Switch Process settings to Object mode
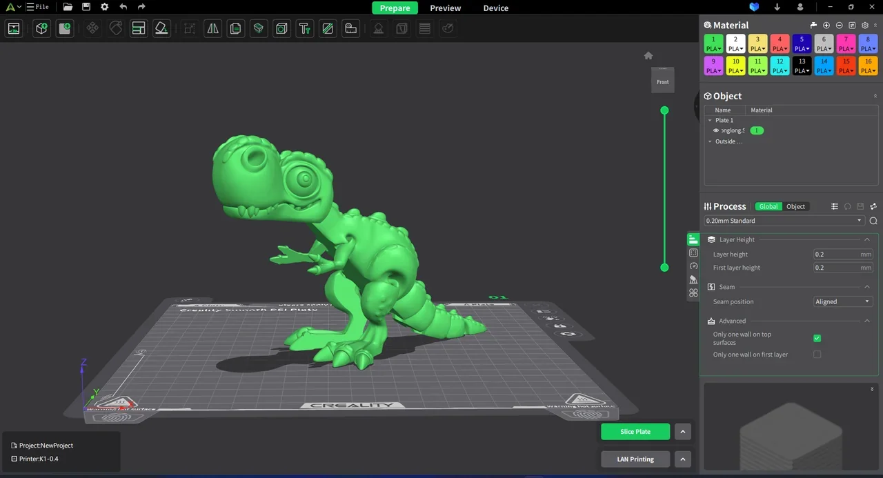The width and height of the screenshot is (883, 478). coord(795,206)
